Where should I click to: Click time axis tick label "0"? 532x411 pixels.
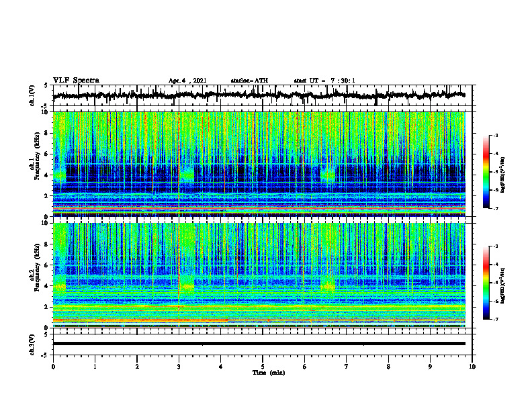(53, 367)
